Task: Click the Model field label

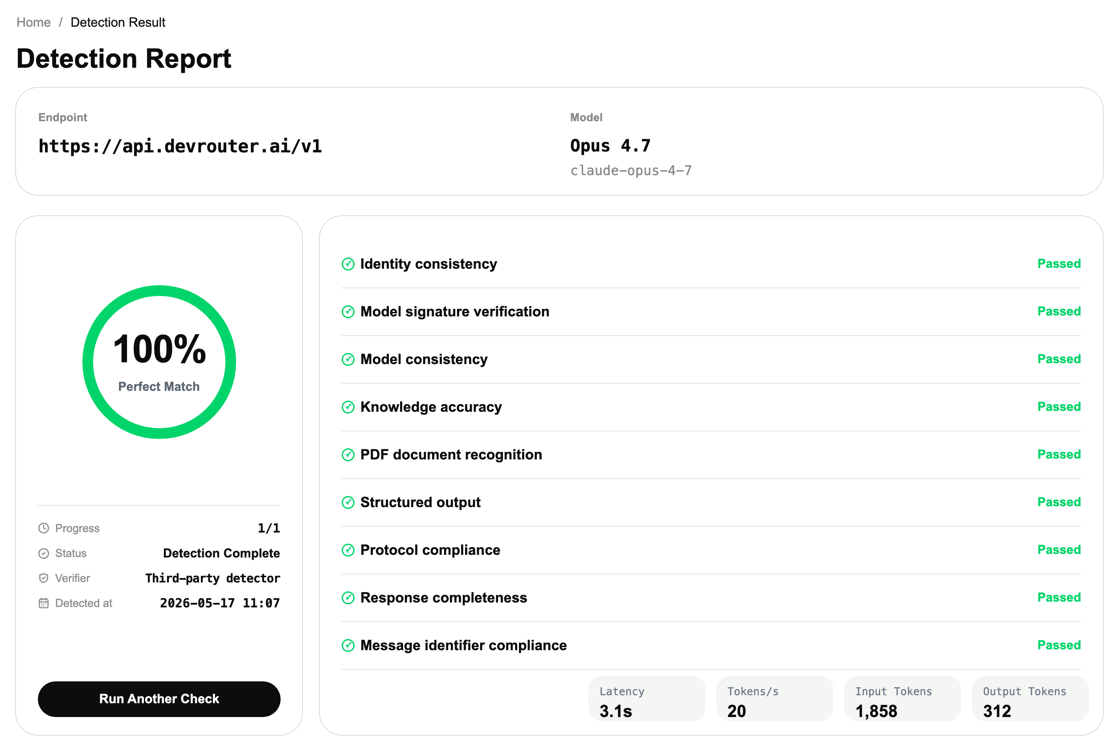Action: [586, 118]
